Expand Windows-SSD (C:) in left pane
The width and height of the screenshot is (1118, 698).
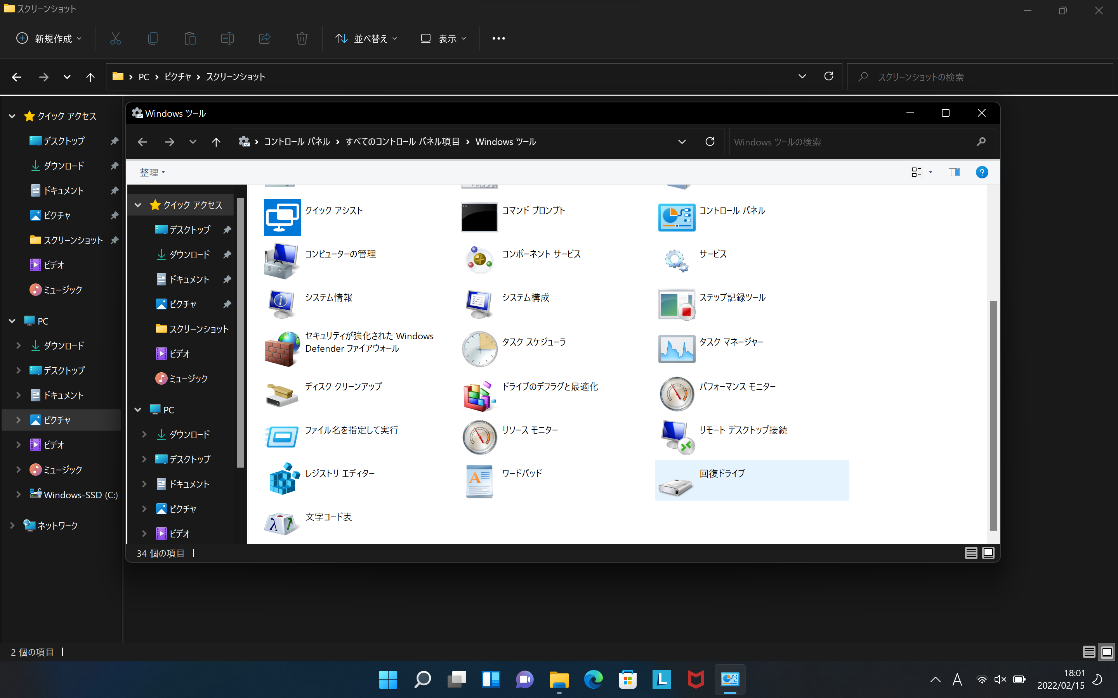tap(19, 494)
